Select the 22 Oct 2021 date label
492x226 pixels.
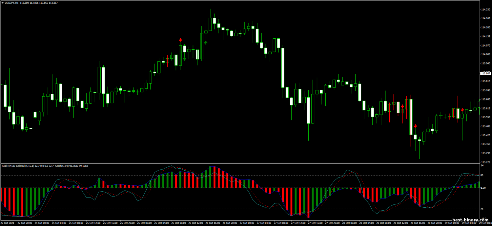point(7,223)
